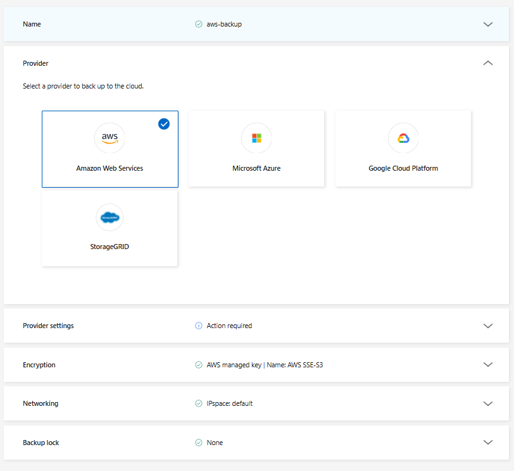Click green check icon beside AWS managed key
The image size is (514, 471).
point(199,365)
